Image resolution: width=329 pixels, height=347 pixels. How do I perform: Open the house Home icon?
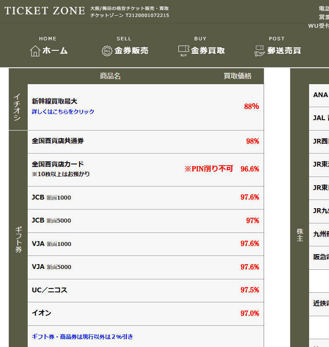point(35,51)
